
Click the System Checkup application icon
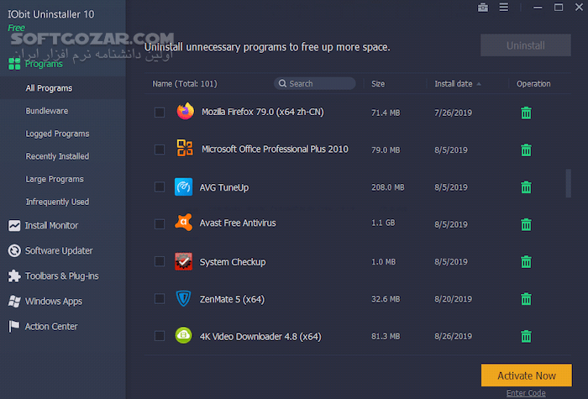(x=183, y=261)
